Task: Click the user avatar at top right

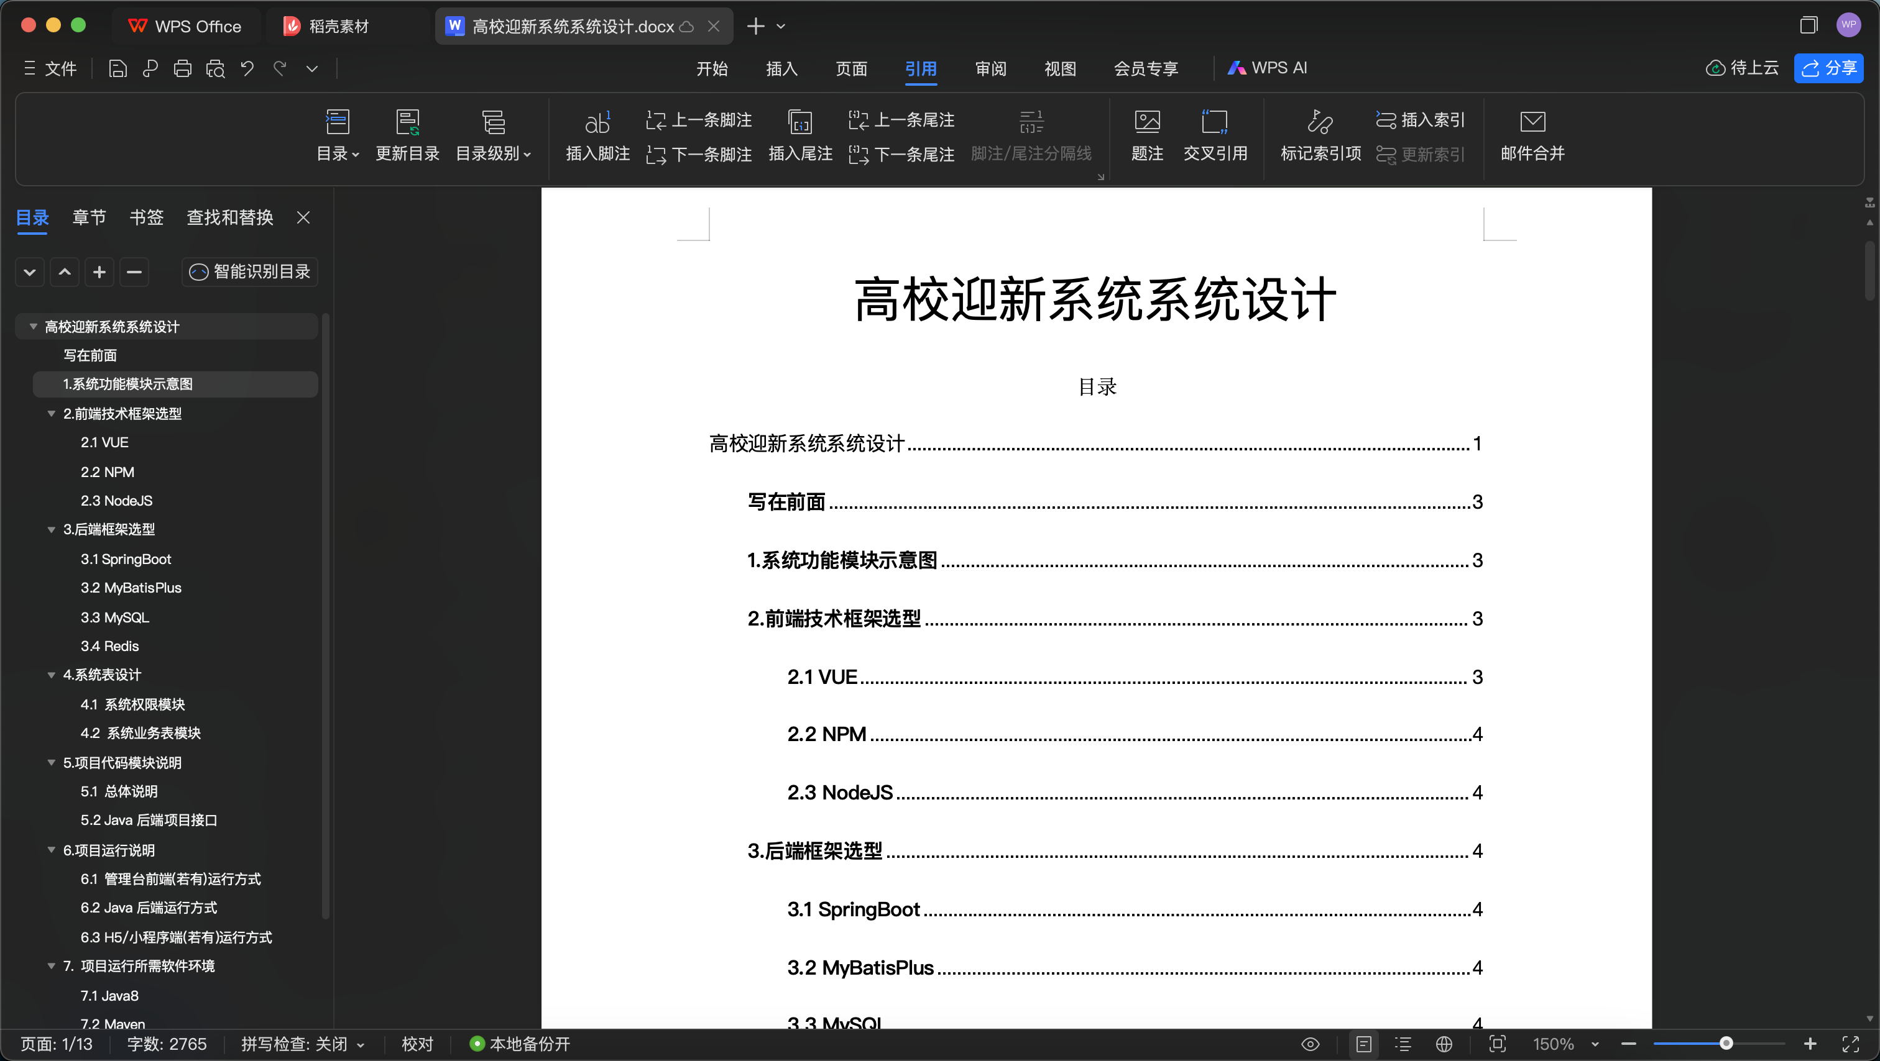Action: coord(1848,25)
